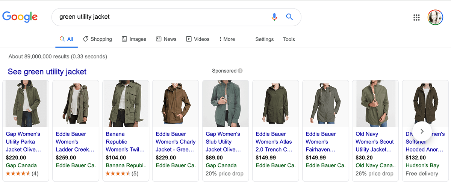Click the Free delivery label

[422, 174]
